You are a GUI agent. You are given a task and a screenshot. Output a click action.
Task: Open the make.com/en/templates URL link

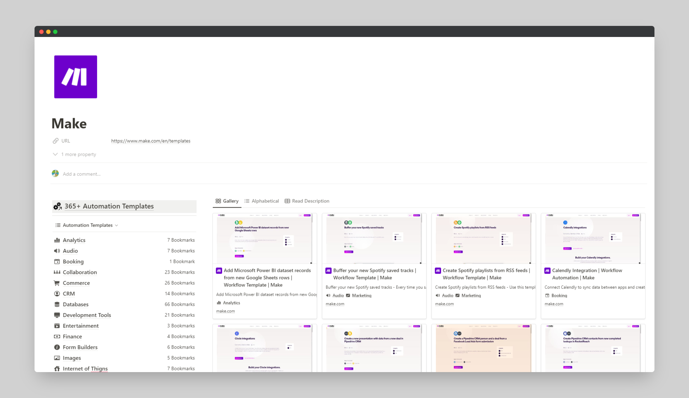151,141
